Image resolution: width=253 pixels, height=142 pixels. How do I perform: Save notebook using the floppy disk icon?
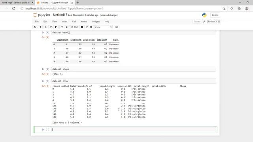point(35,27)
